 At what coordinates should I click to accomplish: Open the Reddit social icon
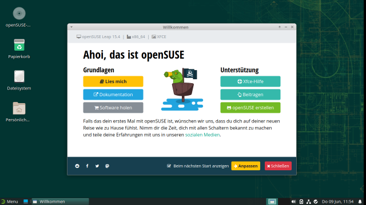coord(77,166)
